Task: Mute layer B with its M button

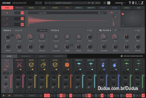Action: (x=19, y=19)
